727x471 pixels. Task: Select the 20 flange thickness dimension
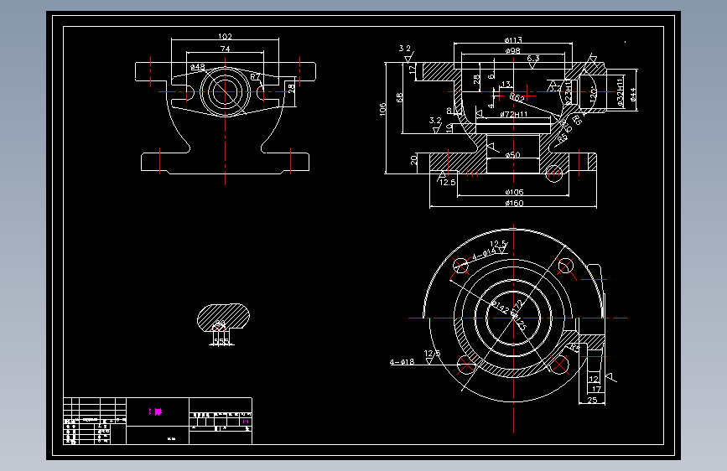click(414, 160)
